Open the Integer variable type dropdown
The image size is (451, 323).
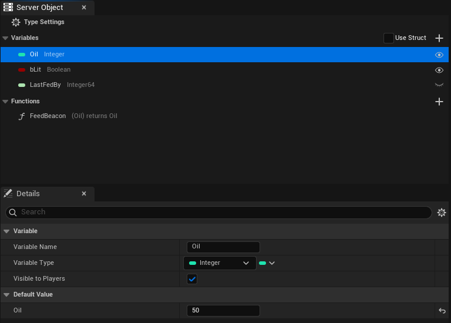pyautogui.click(x=220, y=263)
